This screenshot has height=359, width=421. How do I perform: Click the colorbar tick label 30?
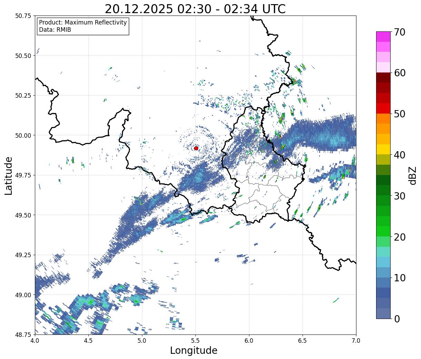(400, 196)
